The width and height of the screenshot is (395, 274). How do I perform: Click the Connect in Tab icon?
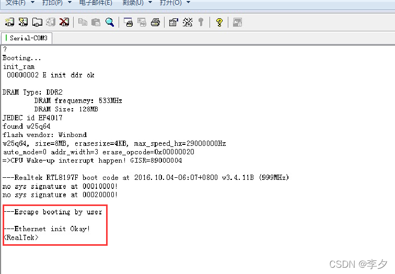coord(37,22)
